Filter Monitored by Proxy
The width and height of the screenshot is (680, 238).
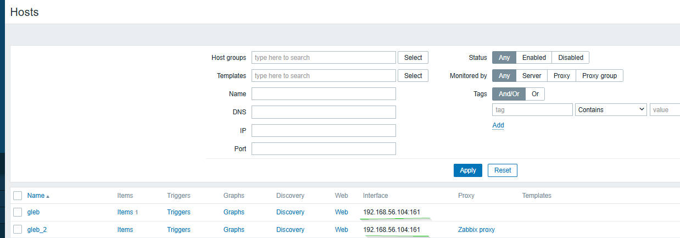click(x=561, y=76)
